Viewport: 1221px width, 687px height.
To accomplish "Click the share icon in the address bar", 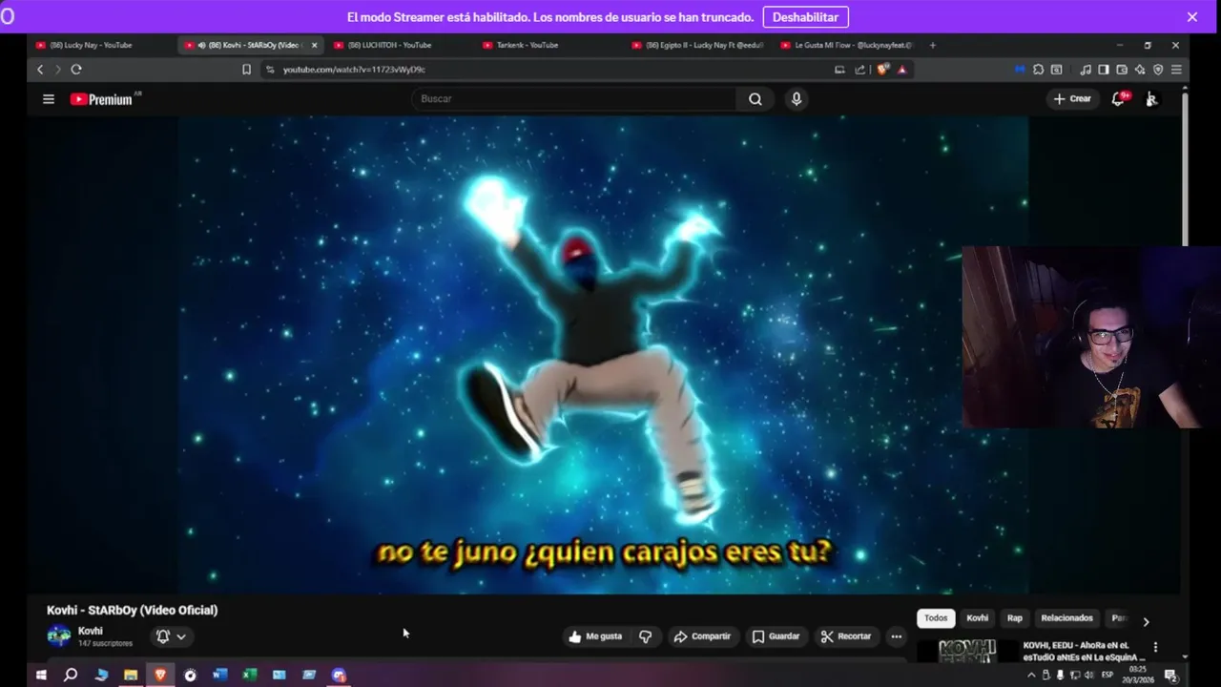I will [859, 70].
